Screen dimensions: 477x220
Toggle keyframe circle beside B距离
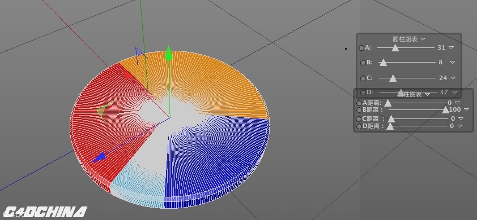(x=359, y=110)
